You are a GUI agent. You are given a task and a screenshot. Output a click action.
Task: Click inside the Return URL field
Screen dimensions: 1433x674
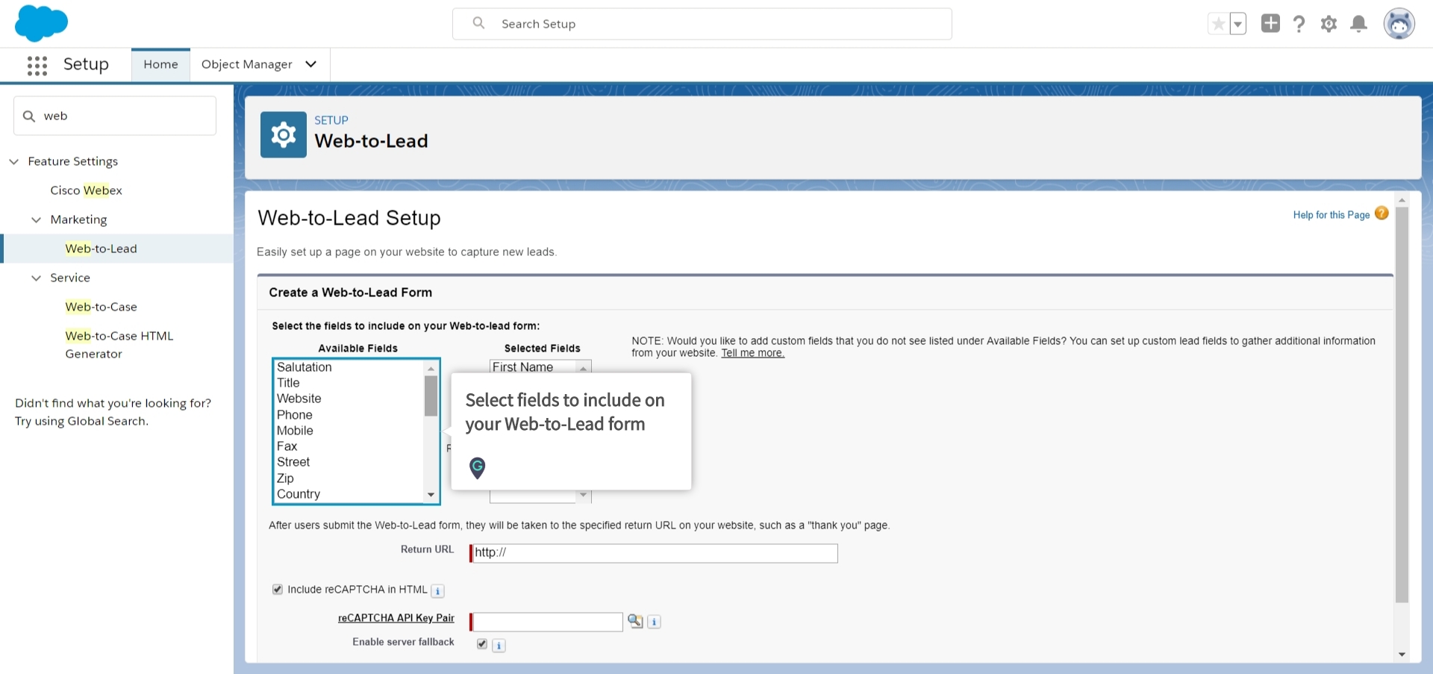coord(653,553)
